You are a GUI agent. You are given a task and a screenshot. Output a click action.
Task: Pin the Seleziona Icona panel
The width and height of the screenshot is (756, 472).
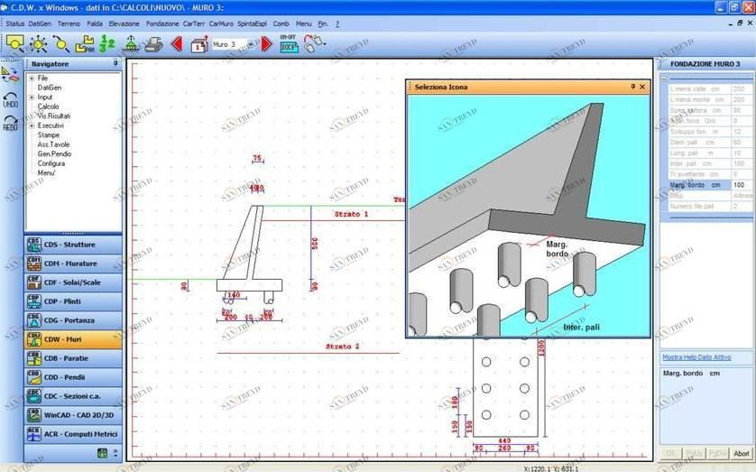(632, 87)
